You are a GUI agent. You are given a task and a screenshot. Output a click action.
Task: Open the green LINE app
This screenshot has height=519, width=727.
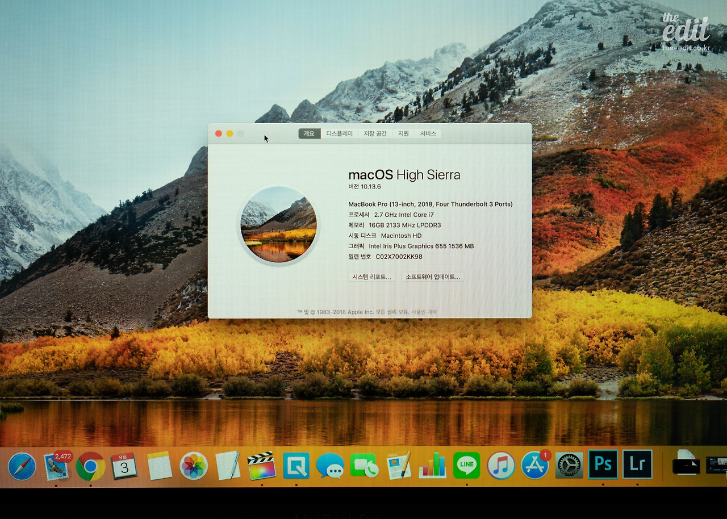(466, 466)
